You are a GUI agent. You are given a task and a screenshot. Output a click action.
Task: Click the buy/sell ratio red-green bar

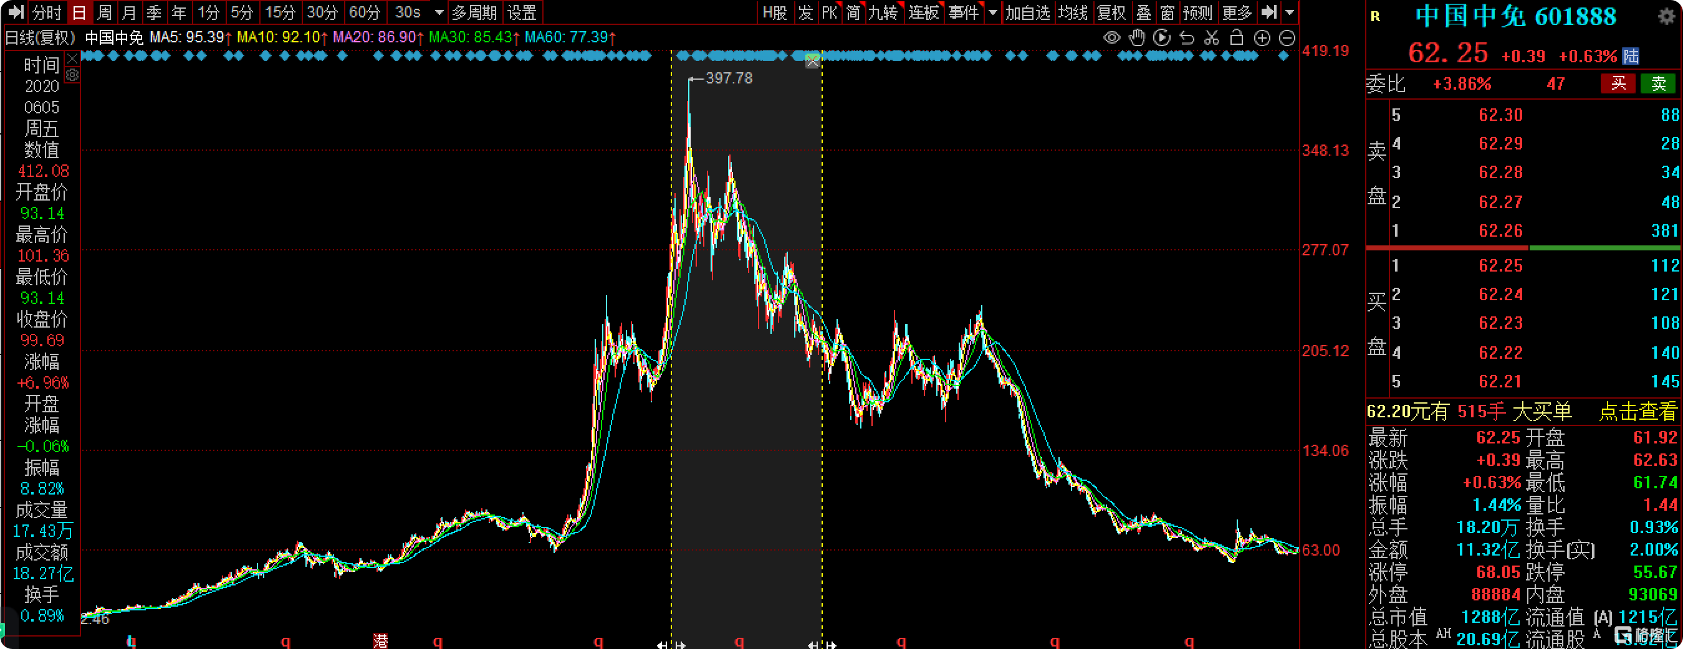coord(1523,248)
